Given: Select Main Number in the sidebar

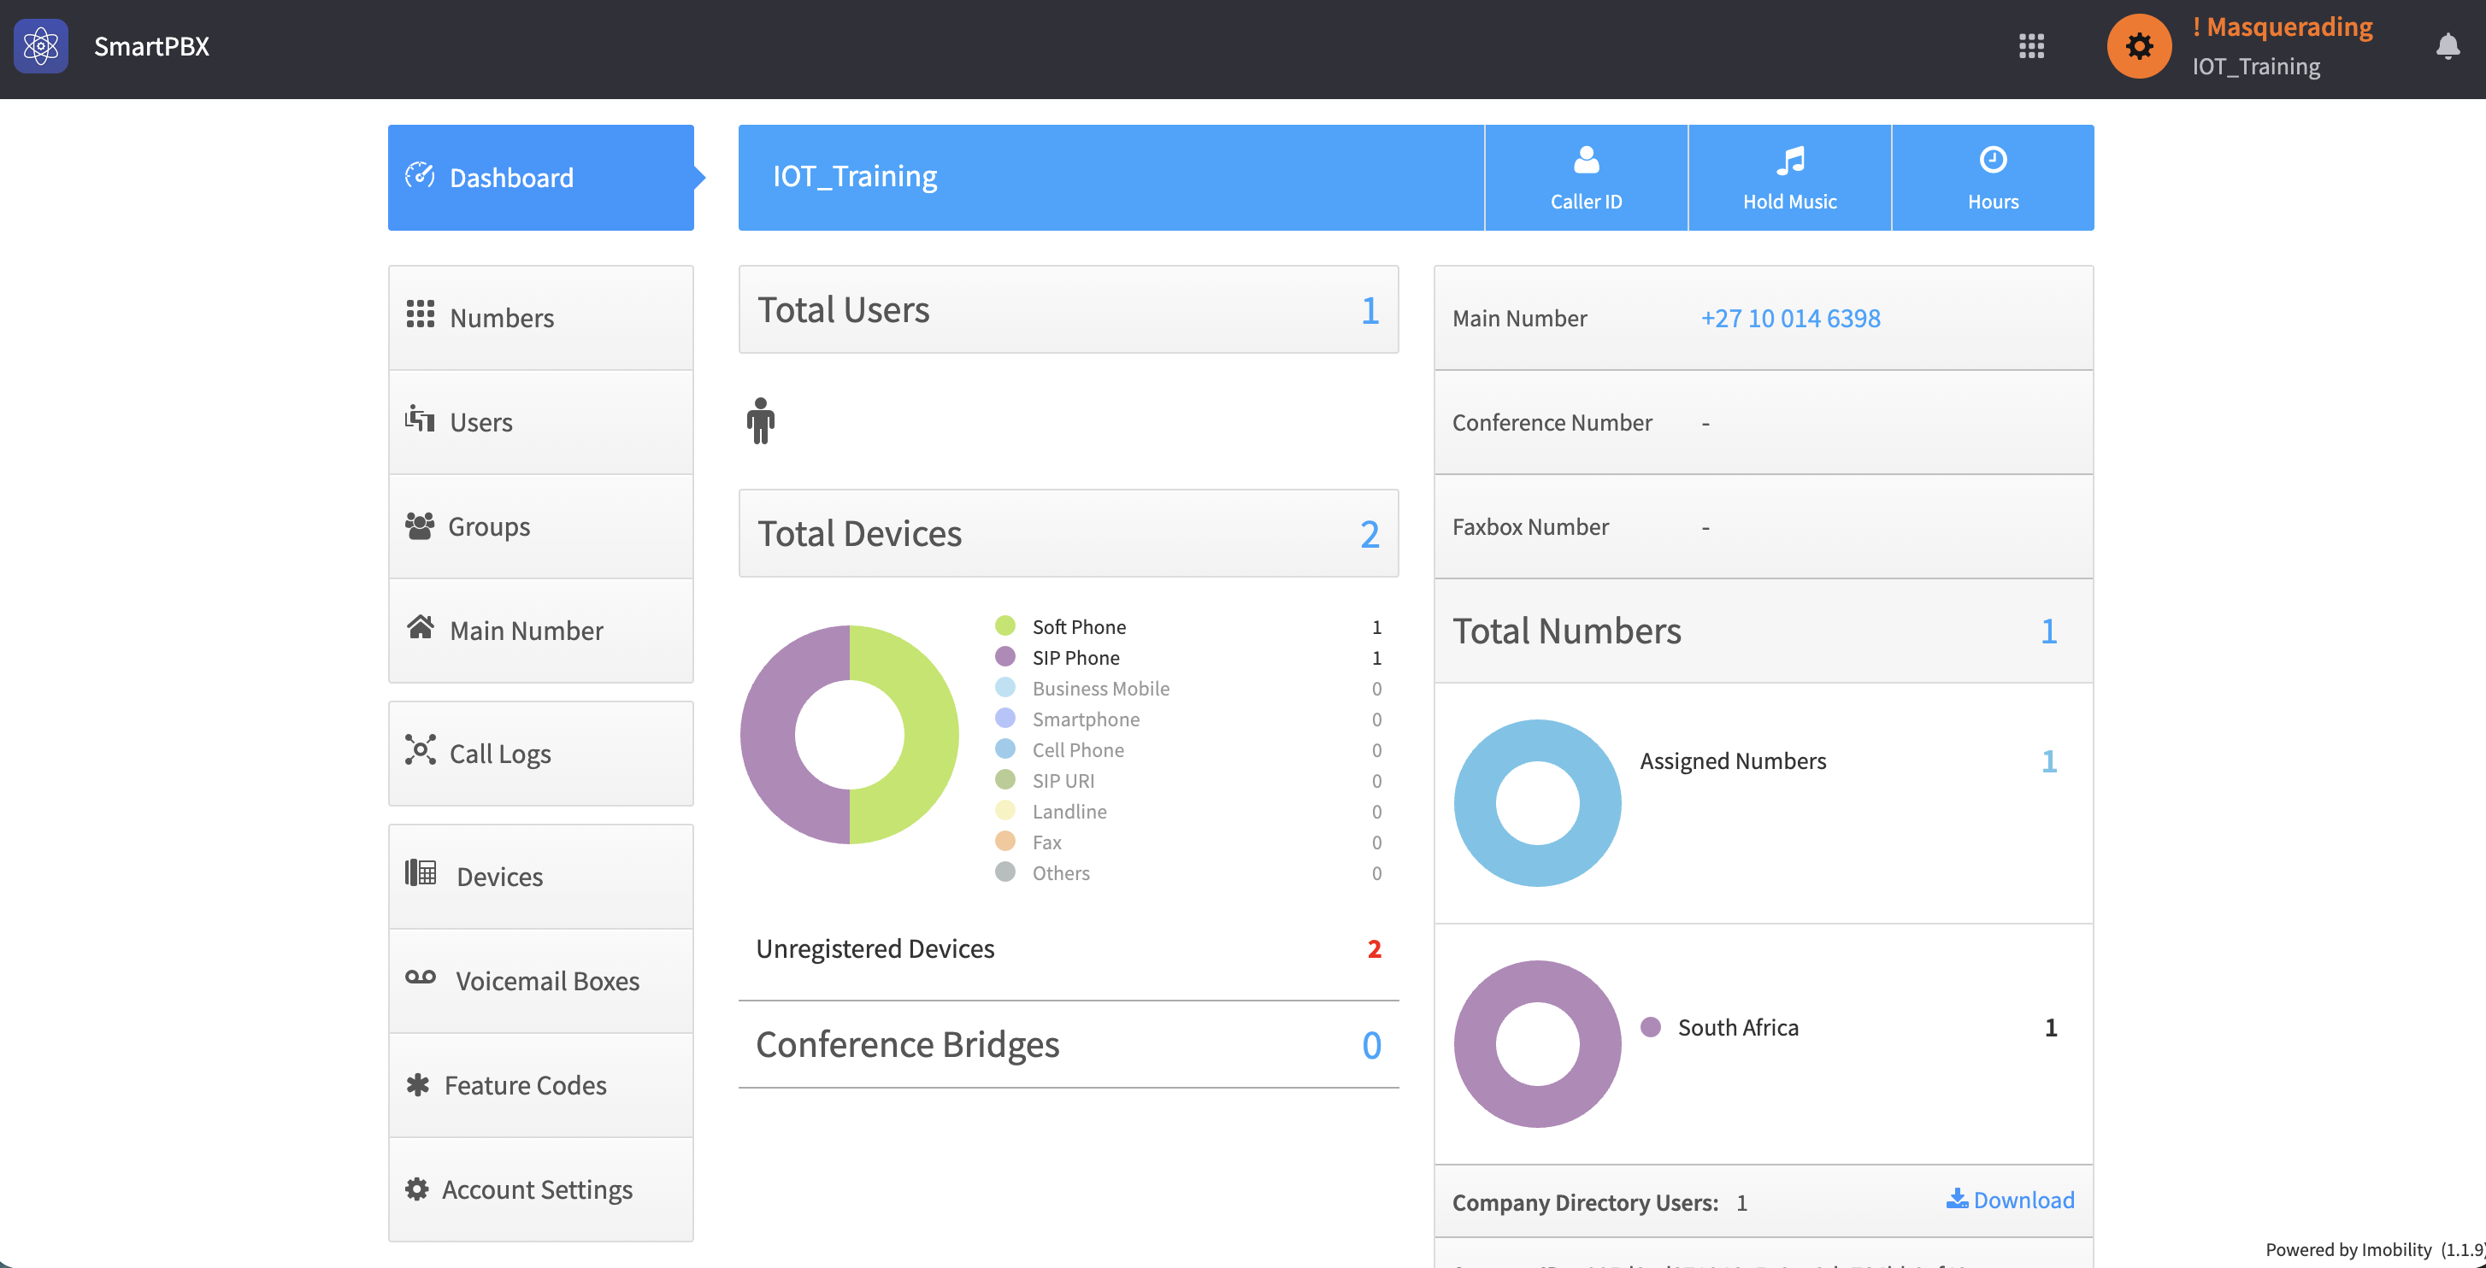Looking at the screenshot, I should (x=540, y=630).
